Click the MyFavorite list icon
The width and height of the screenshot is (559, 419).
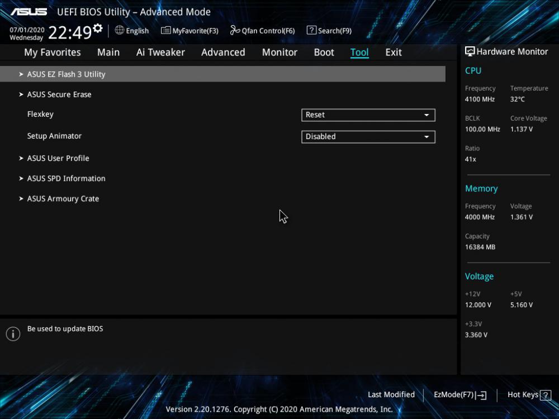165,30
